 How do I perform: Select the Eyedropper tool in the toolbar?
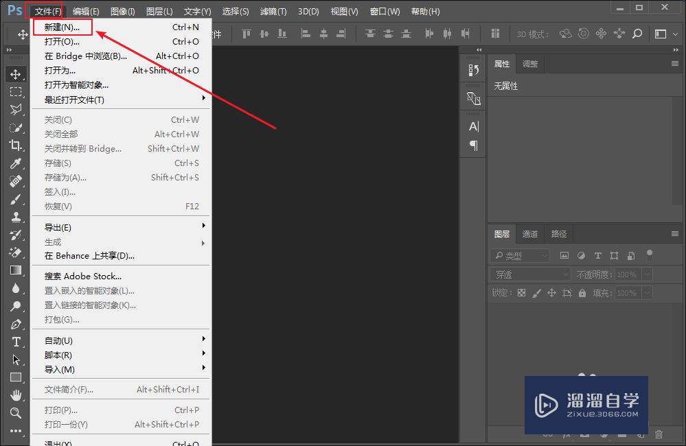[x=15, y=163]
